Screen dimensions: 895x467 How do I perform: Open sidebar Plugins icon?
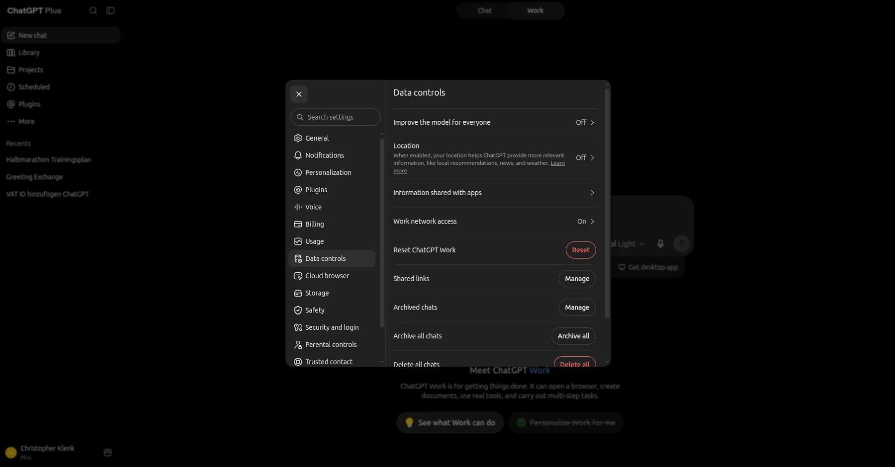[11, 104]
